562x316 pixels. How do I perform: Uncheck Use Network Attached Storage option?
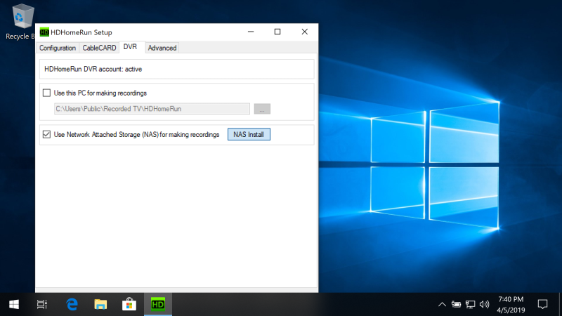pyautogui.click(x=46, y=134)
